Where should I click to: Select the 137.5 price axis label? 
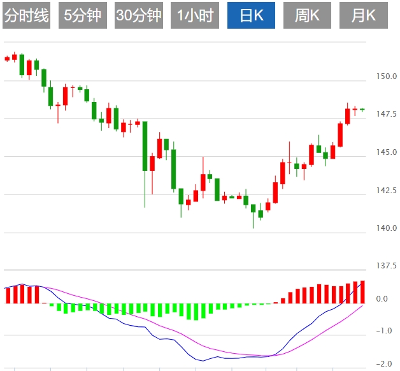[386, 266]
